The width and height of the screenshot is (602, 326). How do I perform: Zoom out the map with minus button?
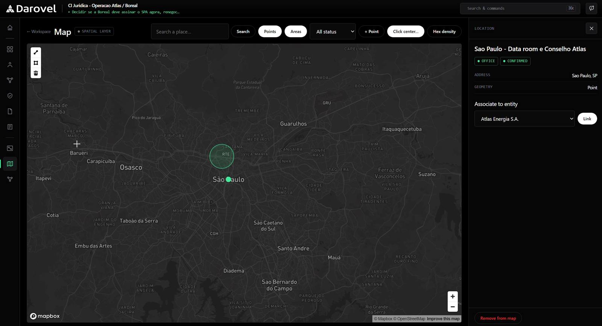coord(453,307)
